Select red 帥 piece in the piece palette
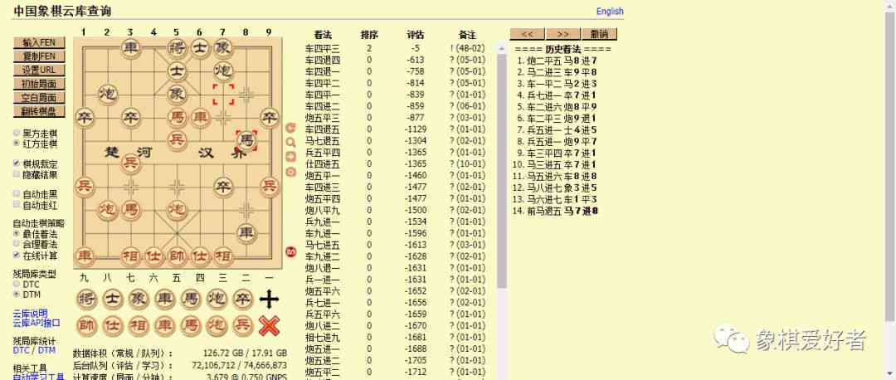 coord(86,326)
